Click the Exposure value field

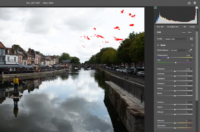(189, 69)
